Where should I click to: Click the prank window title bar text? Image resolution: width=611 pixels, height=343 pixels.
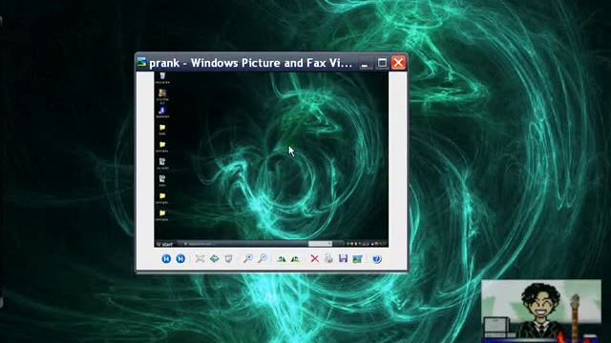(x=250, y=63)
